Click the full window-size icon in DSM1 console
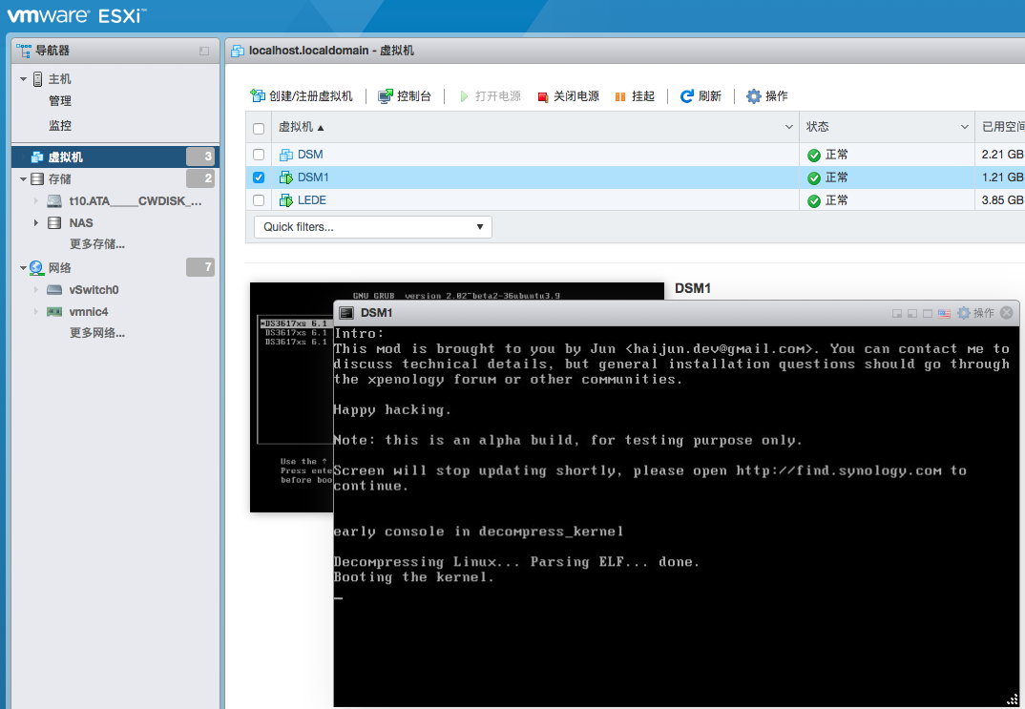The width and height of the screenshot is (1025, 709). [x=928, y=314]
